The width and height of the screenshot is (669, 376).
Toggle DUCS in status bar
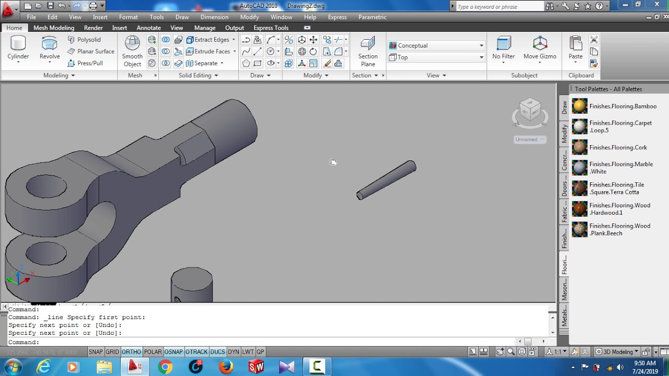point(217,352)
